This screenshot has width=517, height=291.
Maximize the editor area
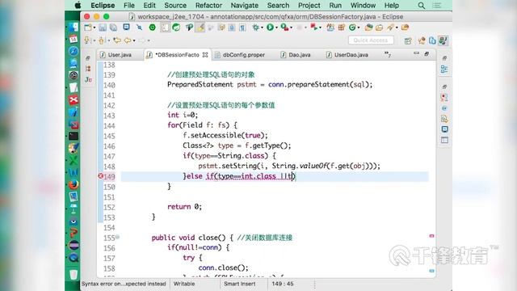point(427,53)
